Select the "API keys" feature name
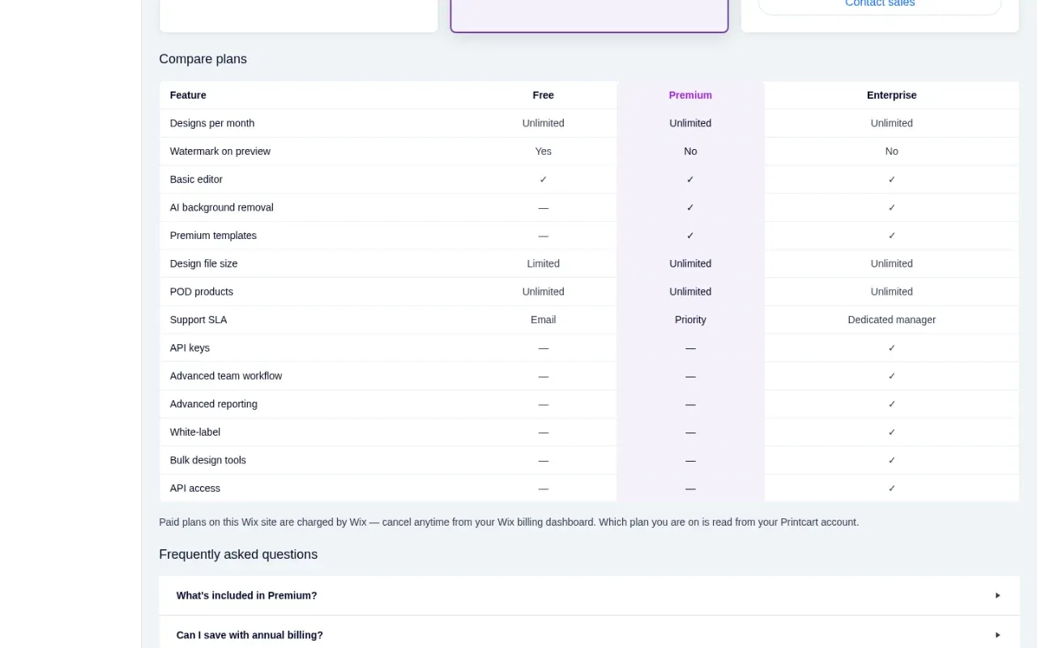1037x648 pixels. point(190,348)
